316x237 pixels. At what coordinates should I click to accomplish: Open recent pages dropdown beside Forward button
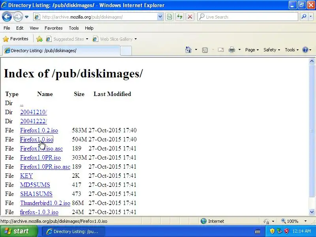(26, 17)
